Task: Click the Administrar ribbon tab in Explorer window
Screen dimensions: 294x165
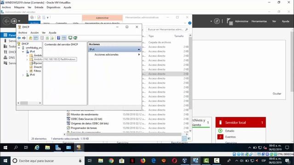Action: [102, 18]
